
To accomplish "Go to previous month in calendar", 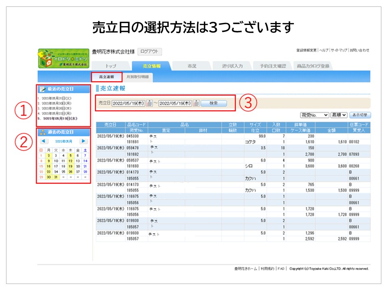I will point(44,141).
